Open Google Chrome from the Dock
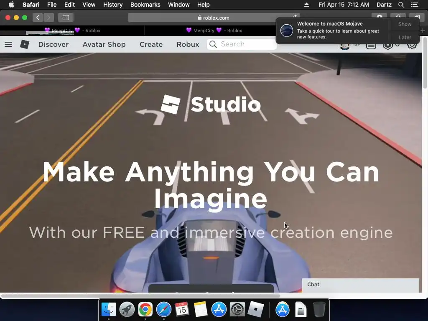 145,309
